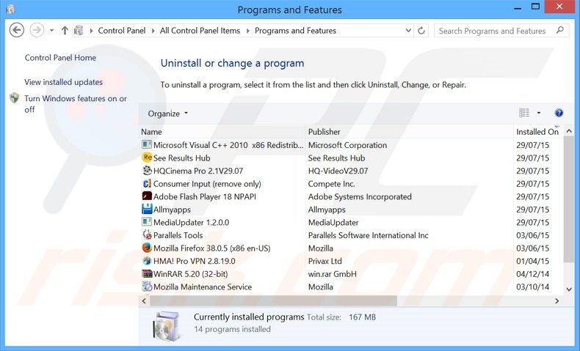The height and width of the screenshot is (351, 580).
Task: Select Mozilla Firefox 38.0.5 name text
Action: coord(212,248)
